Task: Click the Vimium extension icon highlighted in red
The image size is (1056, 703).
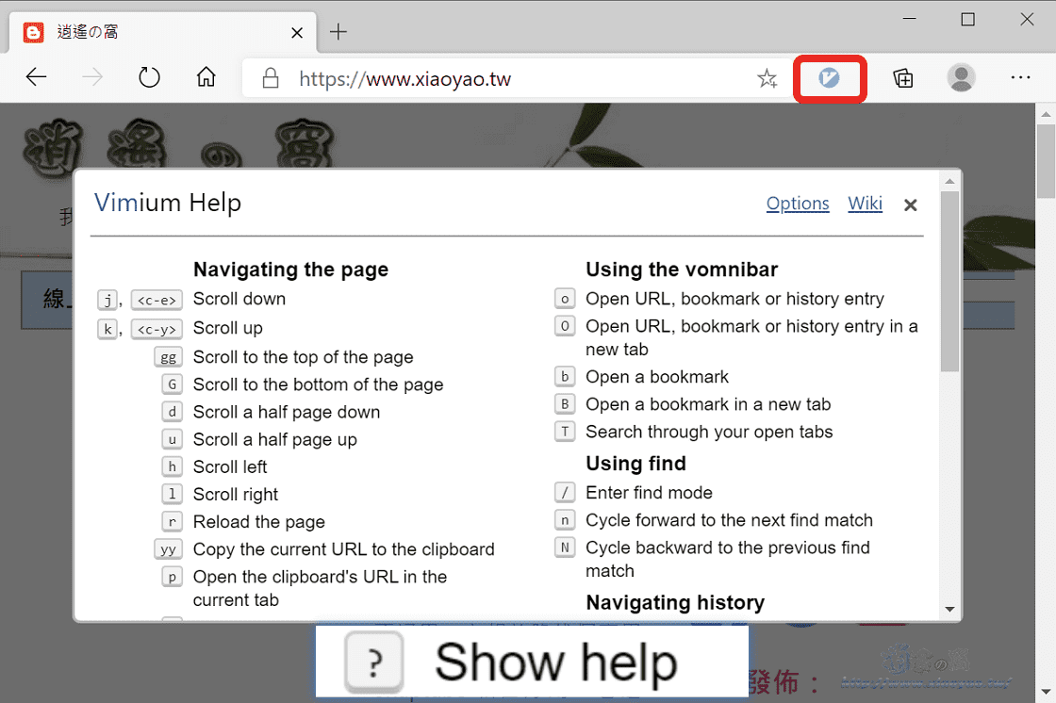Action: click(x=829, y=78)
